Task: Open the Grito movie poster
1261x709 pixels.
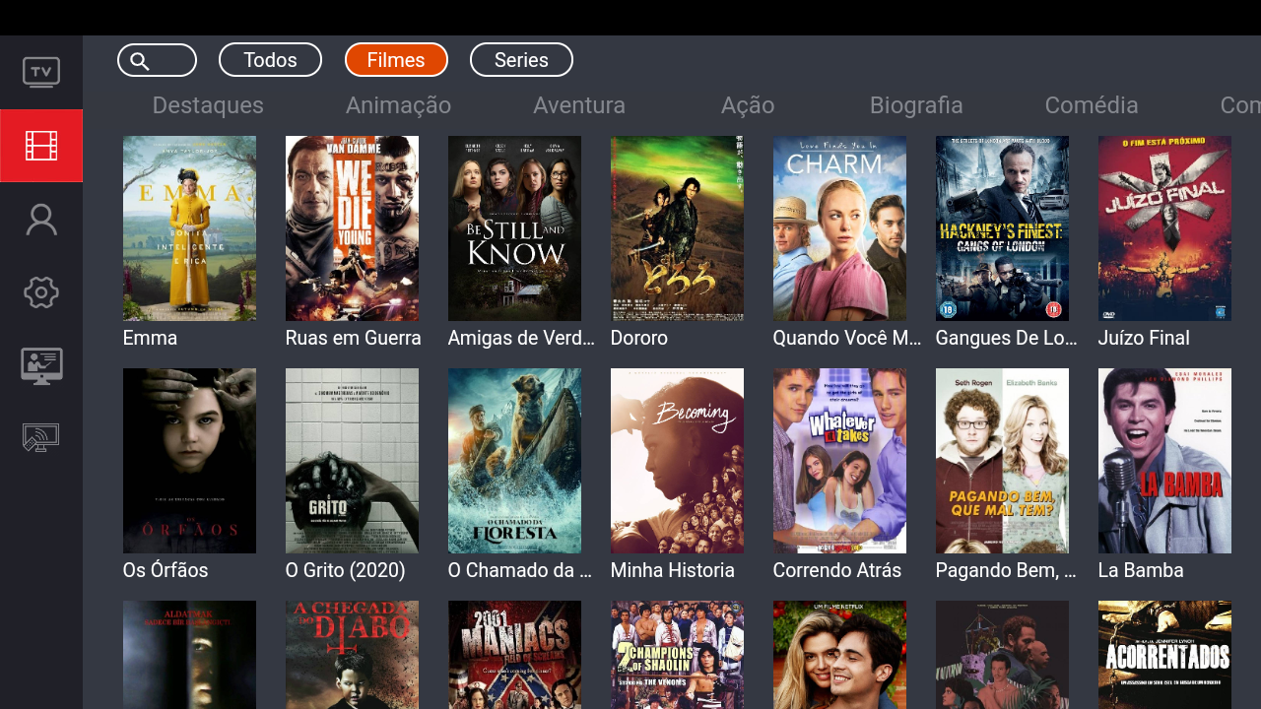Action: pyautogui.click(x=352, y=461)
